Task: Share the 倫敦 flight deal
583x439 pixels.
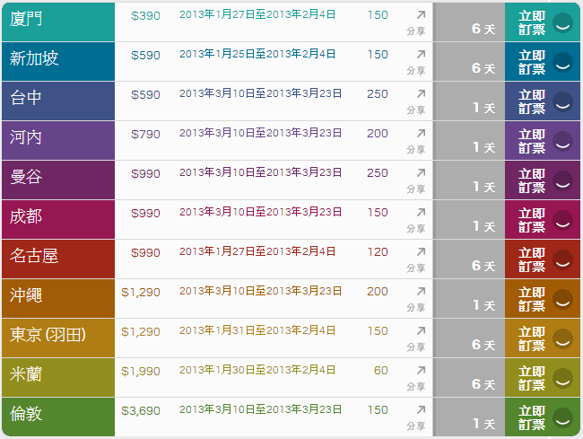Action: (x=421, y=410)
